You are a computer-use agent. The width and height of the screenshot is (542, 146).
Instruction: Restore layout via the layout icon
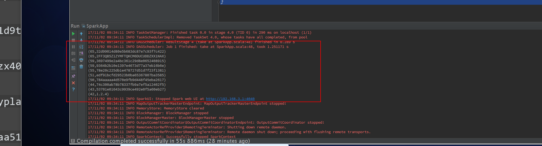tap(73, 68)
